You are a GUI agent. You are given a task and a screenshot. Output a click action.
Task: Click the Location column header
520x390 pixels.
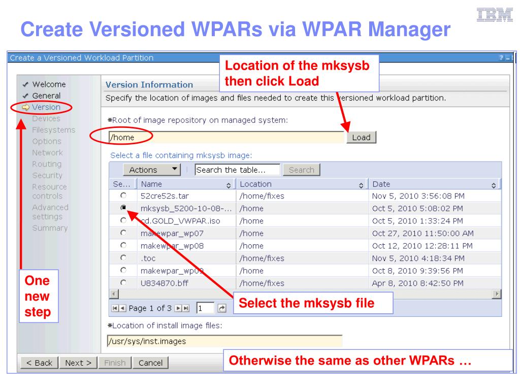(x=302, y=184)
